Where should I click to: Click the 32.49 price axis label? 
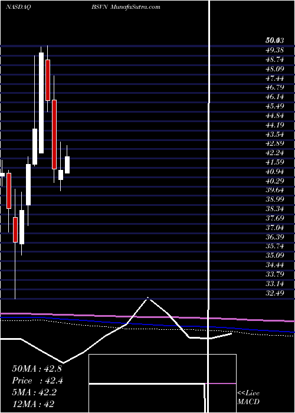[275, 293]
